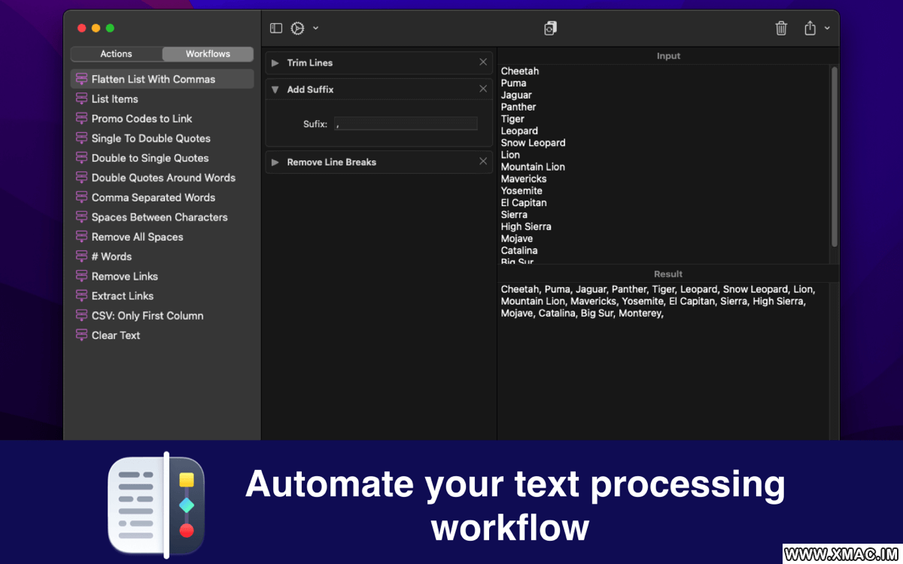
Task: Click the Double Quotes Around Words workflow icon
Action: pyautogui.click(x=81, y=177)
